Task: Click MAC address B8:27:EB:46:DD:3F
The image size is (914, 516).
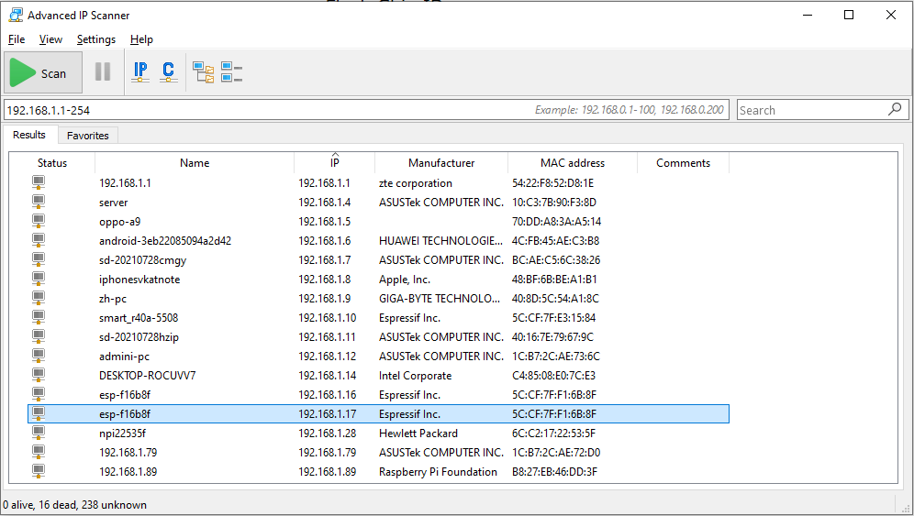Action: point(554,472)
